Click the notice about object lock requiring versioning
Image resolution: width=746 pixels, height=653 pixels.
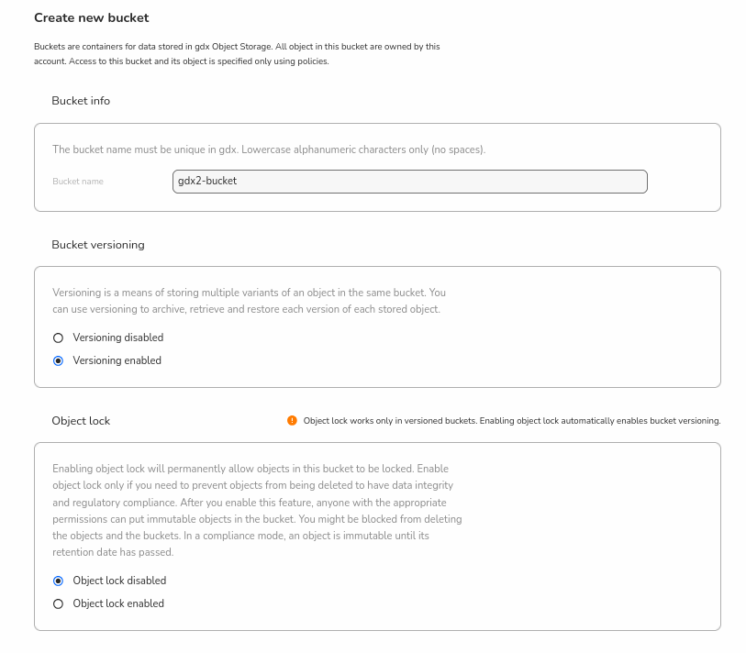pos(511,421)
